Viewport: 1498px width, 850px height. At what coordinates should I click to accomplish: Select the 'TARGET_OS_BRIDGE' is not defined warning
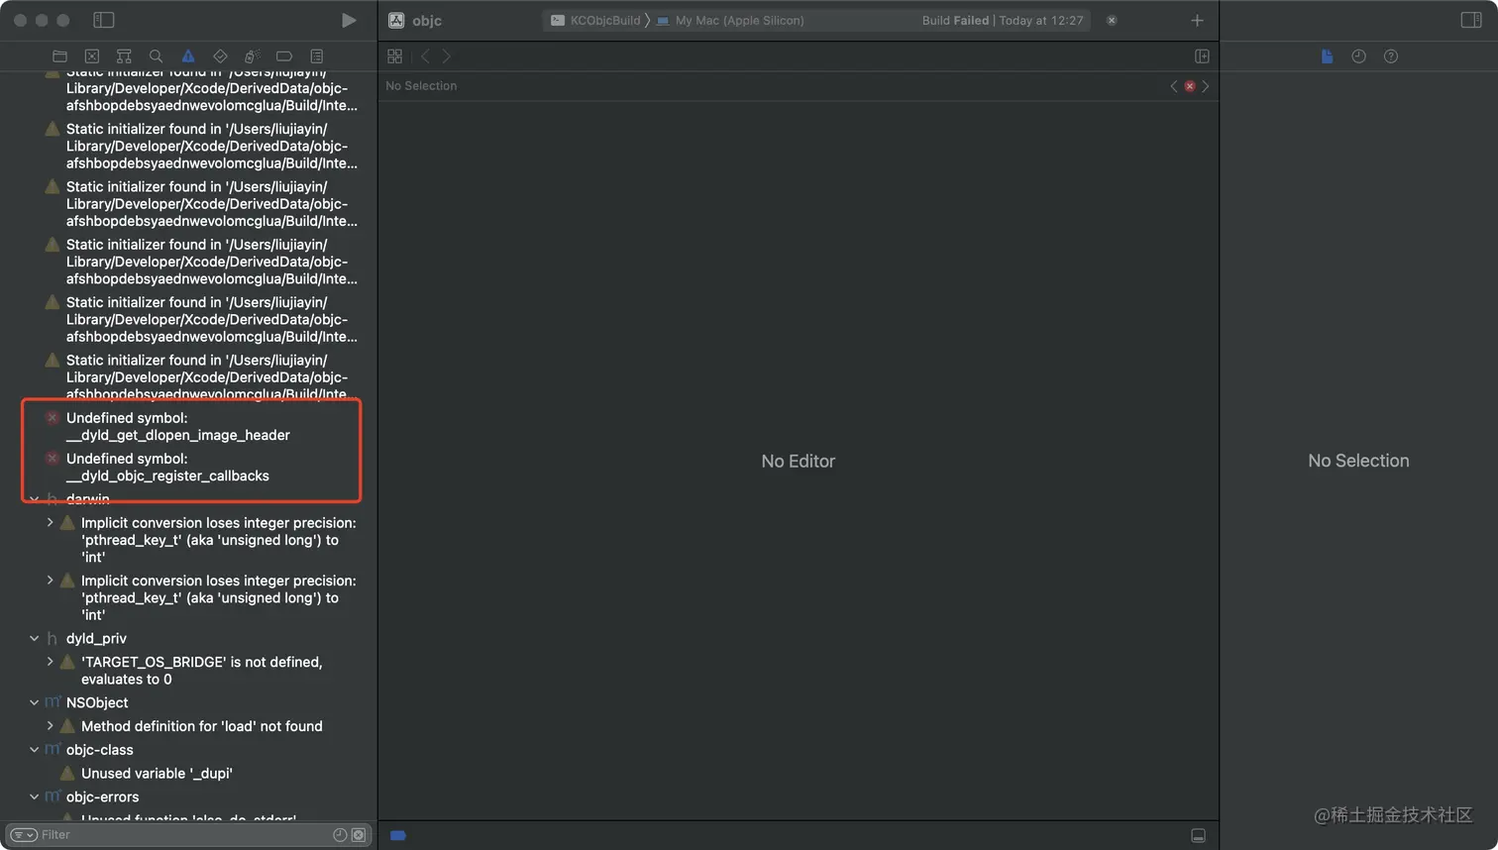201,671
